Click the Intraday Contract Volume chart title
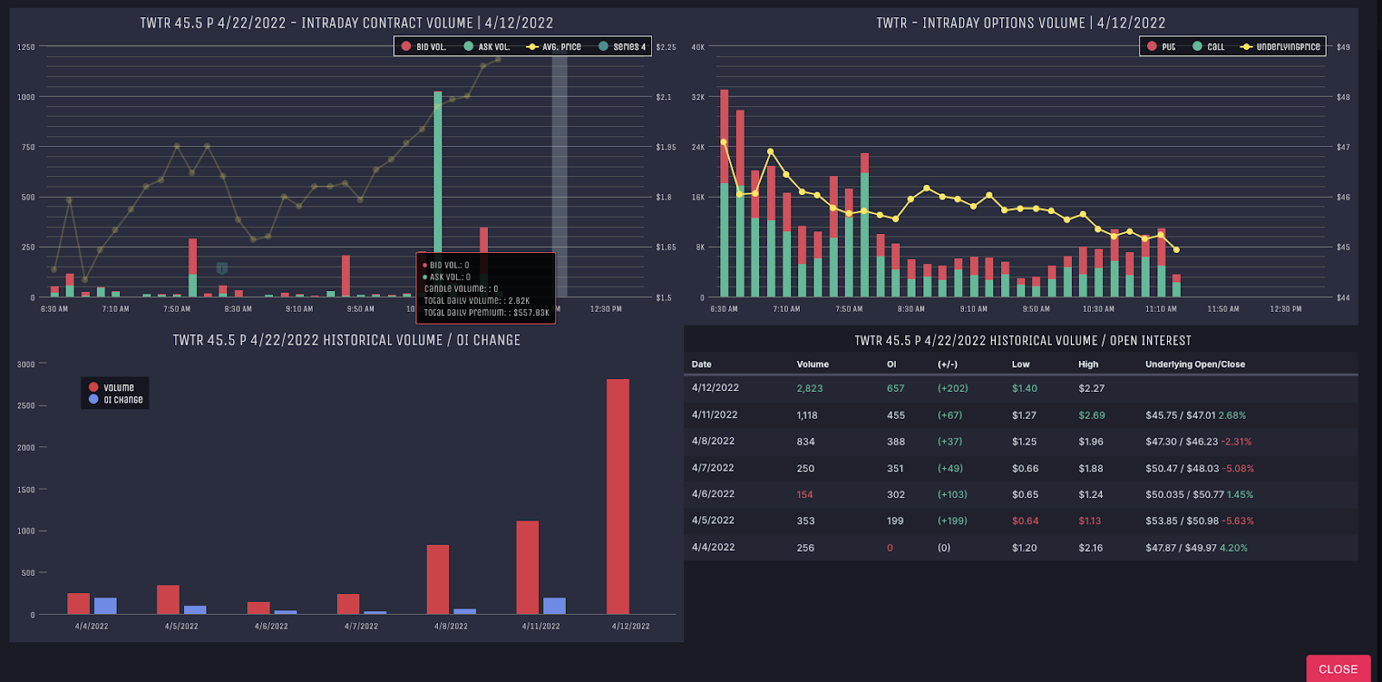This screenshot has width=1382, height=682. coord(346,23)
